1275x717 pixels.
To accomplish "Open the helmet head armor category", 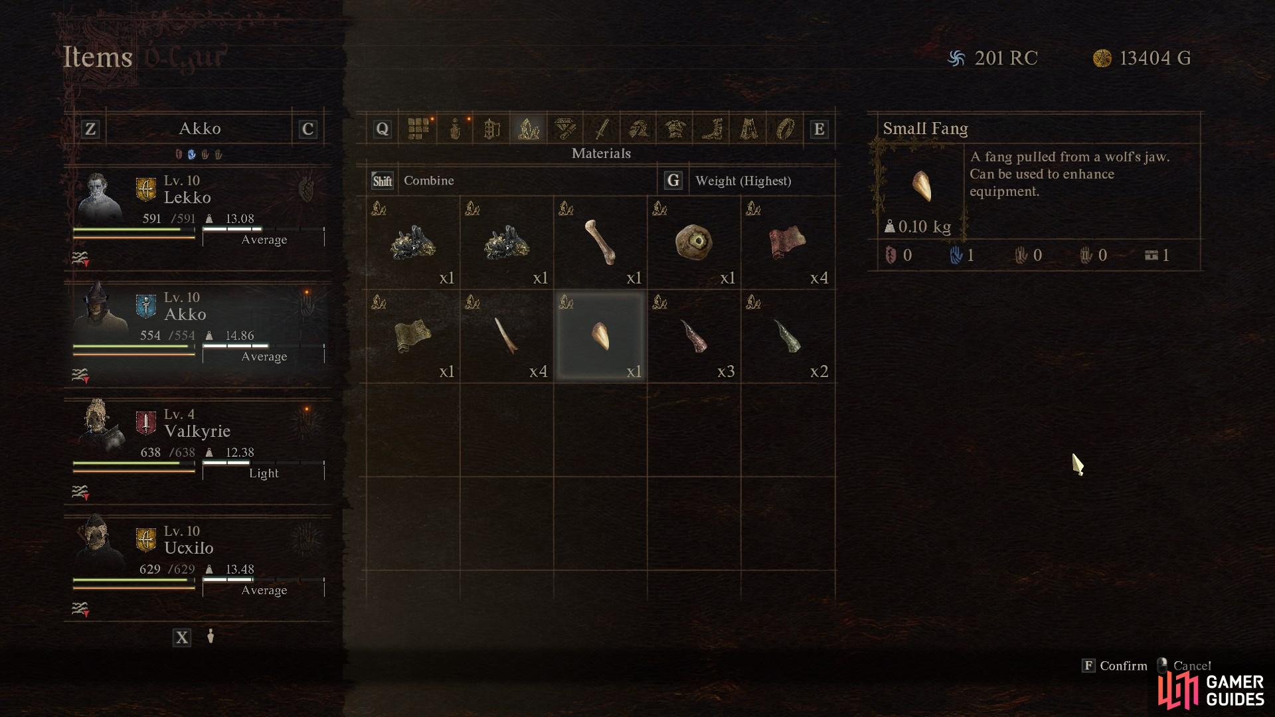I will tap(639, 129).
